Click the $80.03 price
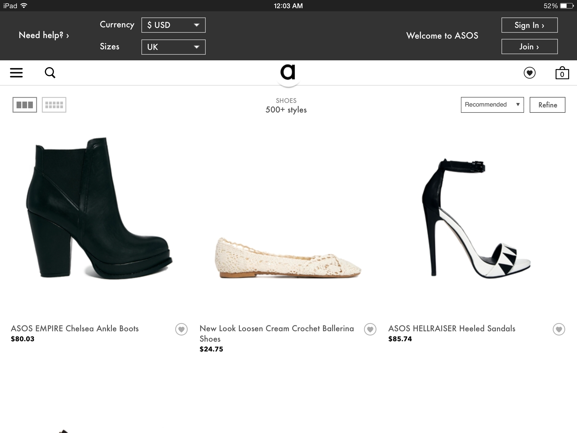 (23, 339)
